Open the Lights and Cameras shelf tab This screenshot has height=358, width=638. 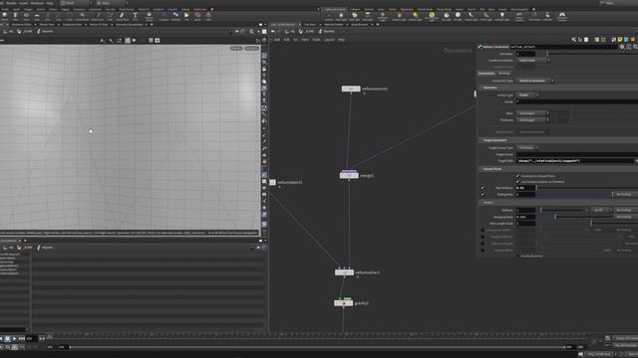pyautogui.click(x=335, y=9)
